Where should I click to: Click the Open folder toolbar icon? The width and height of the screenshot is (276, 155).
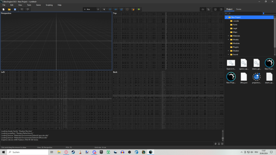pyautogui.click(x=9, y=9)
